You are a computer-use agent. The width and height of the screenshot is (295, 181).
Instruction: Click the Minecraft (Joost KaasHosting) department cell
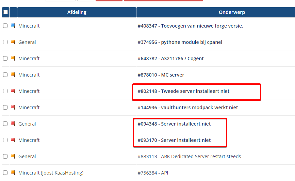coord(51,173)
